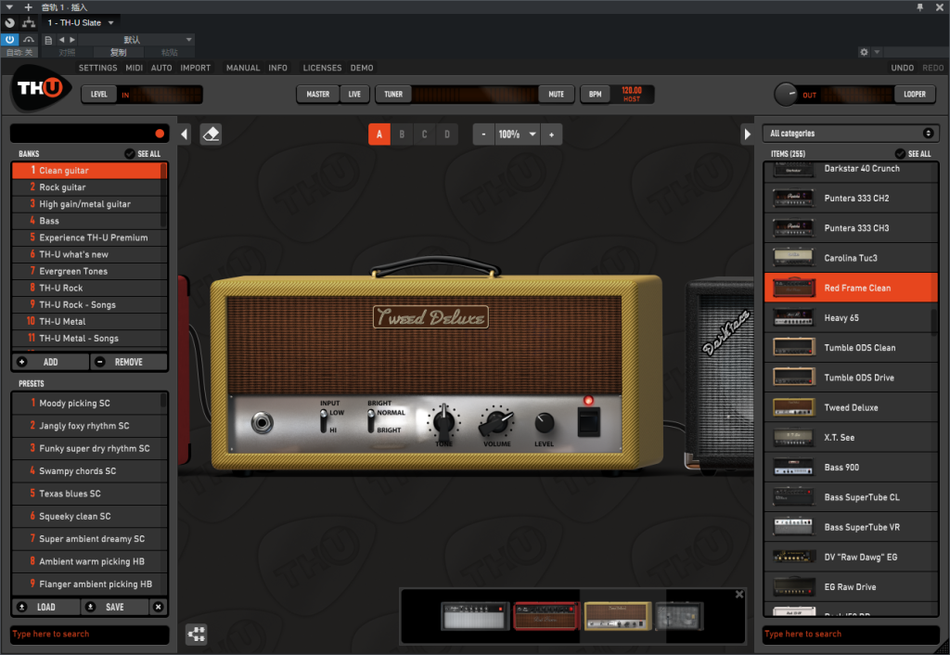
Task: Click the TH-U logo
Action: pos(40,88)
